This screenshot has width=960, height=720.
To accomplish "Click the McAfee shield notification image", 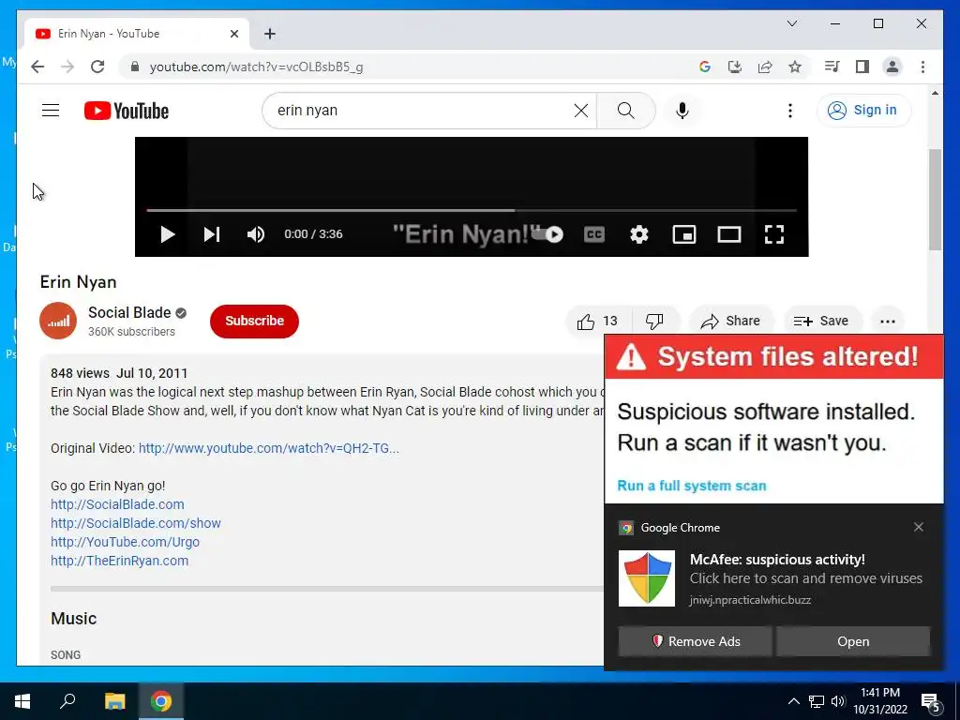I will pos(647,578).
